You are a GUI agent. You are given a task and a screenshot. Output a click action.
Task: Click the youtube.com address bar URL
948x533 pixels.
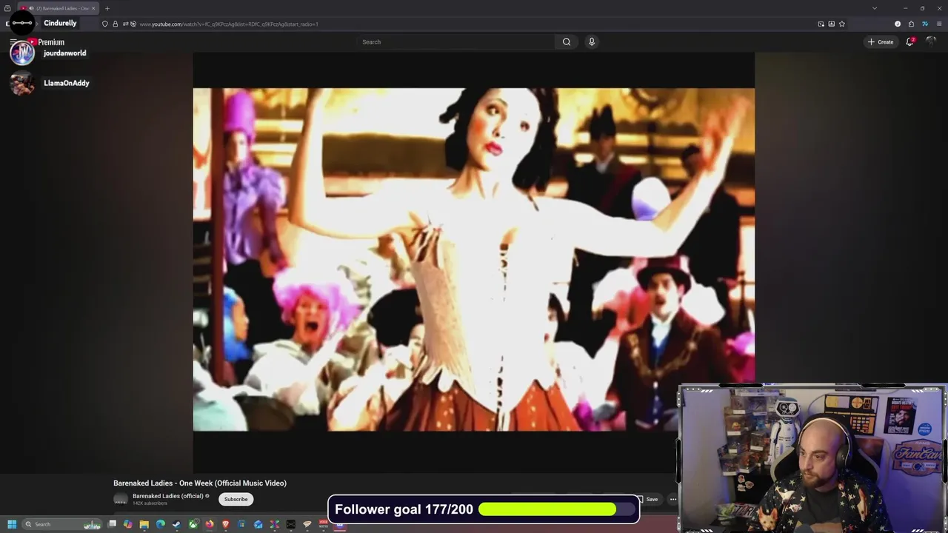coord(229,24)
